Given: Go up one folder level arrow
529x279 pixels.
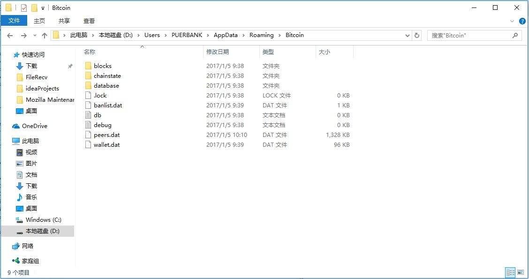Looking at the screenshot, I should [x=45, y=36].
